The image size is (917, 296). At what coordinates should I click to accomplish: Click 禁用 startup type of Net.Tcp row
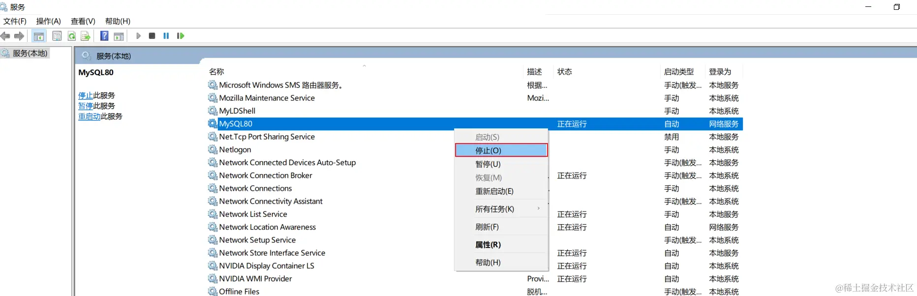tap(672, 137)
